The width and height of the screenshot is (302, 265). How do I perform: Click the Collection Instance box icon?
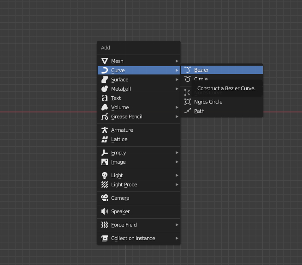(x=105, y=238)
